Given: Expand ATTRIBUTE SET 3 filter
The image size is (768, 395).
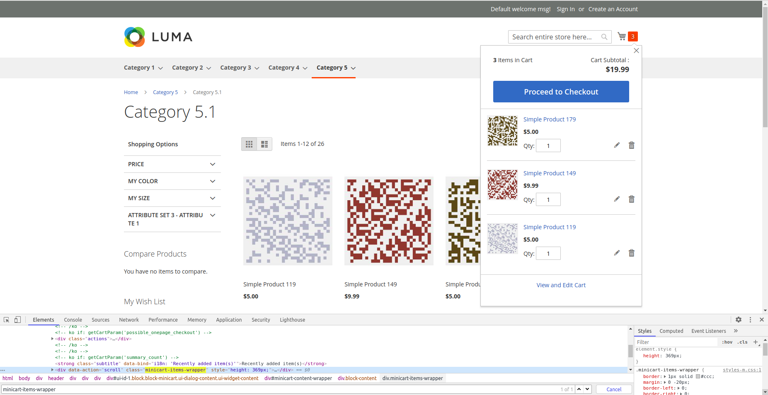Looking at the screenshot, I should click(x=172, y=219).
